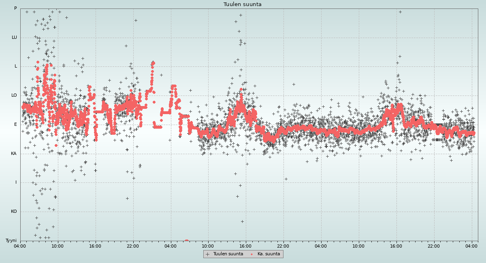Screen dimensions: 486x263
Task: Click the 'KO' direction axis label
Action: [x=14, y=212]
